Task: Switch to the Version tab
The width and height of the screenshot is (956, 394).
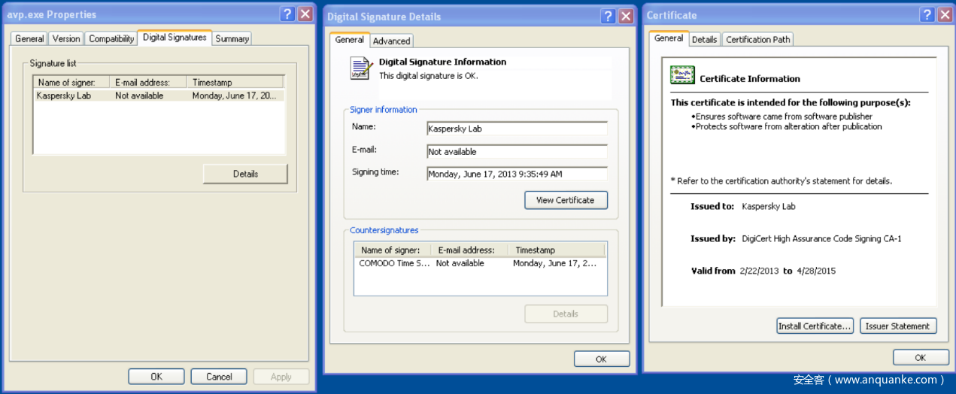Action: [x=66, y=38]
